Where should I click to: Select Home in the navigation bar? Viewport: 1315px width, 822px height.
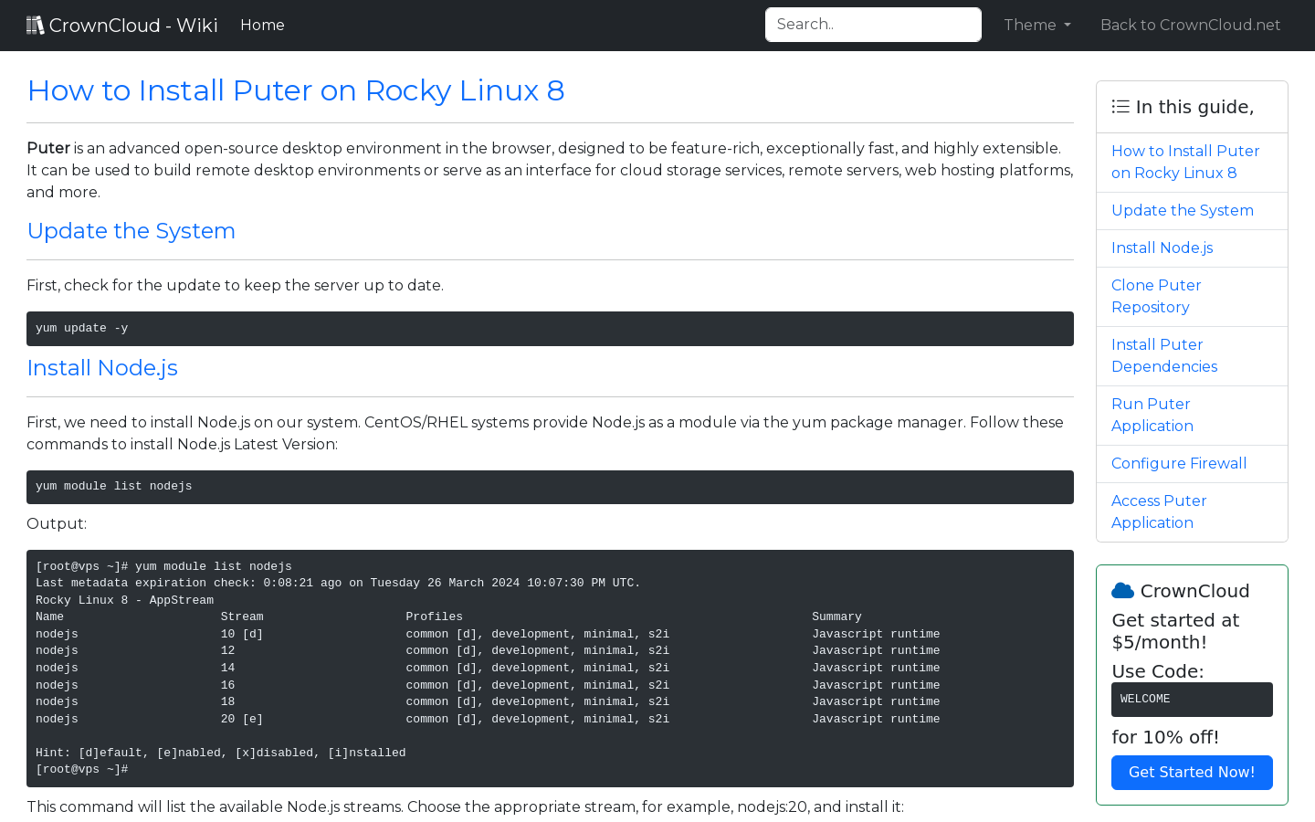262,25
